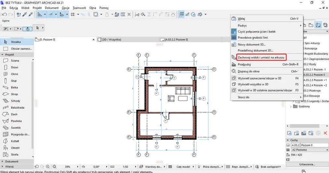This screenshot has width=329, height=173.
Task: Click the trace reference icon in toolbar
Action: click(x=96, y=15)
